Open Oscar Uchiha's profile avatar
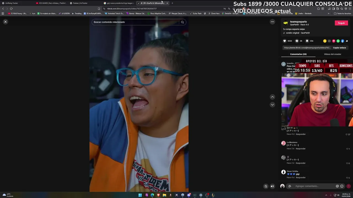The image size is (353, 198). coord(284,172)
